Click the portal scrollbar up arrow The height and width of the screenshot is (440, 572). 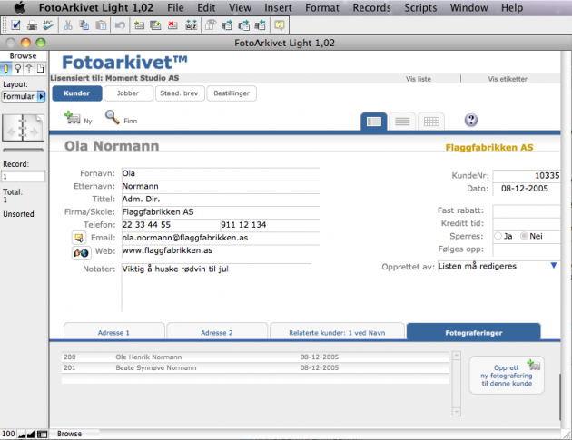(x=457, y=356)
